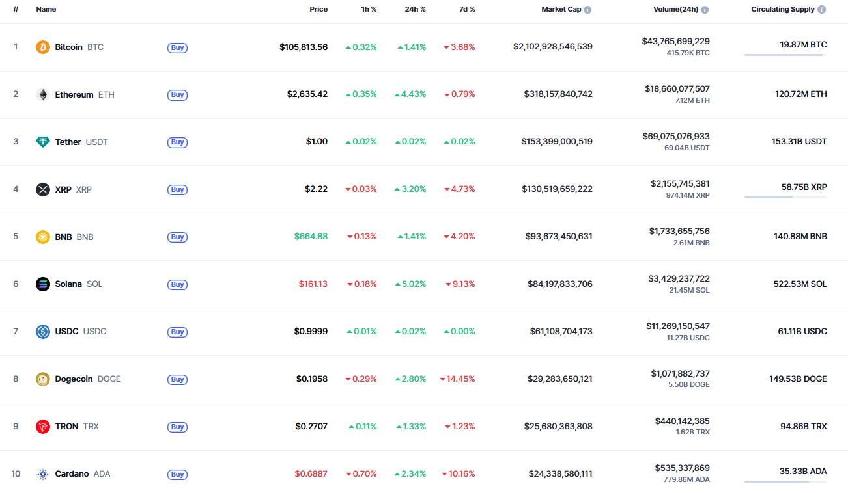Click the XRP logo icon

[x=43, y=189]
